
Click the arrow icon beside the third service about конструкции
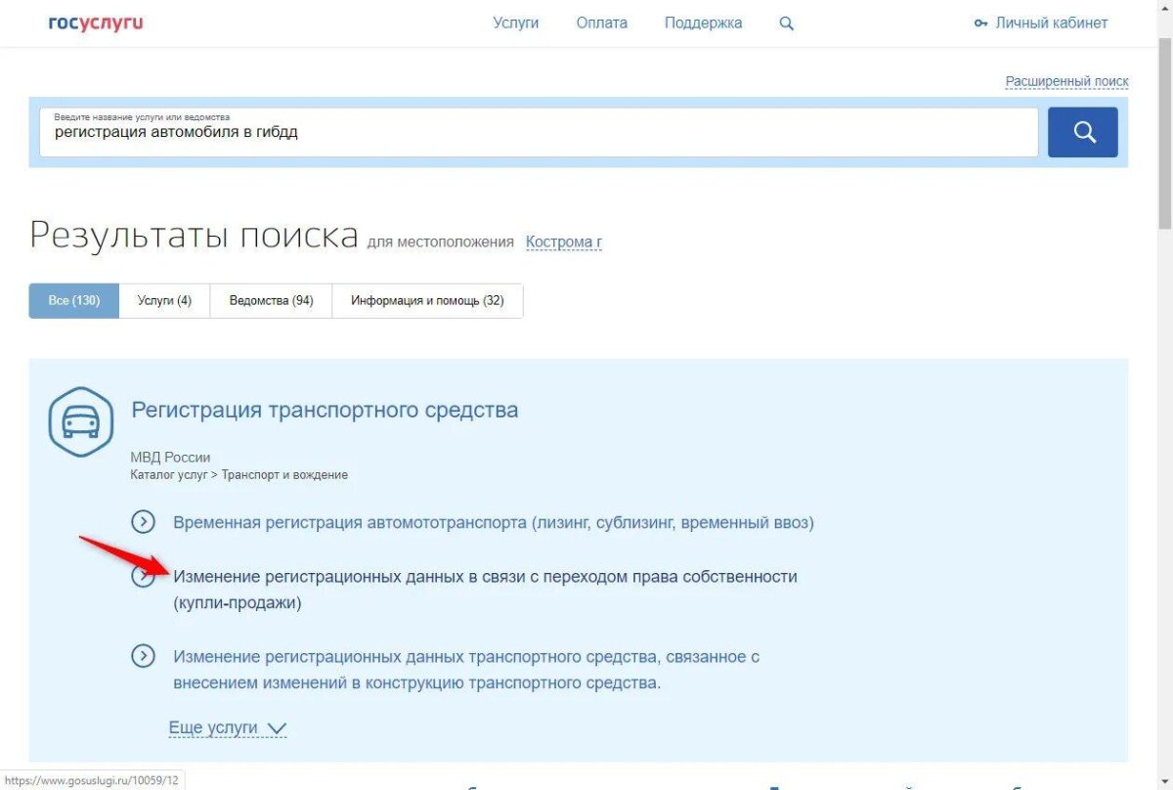144,656
